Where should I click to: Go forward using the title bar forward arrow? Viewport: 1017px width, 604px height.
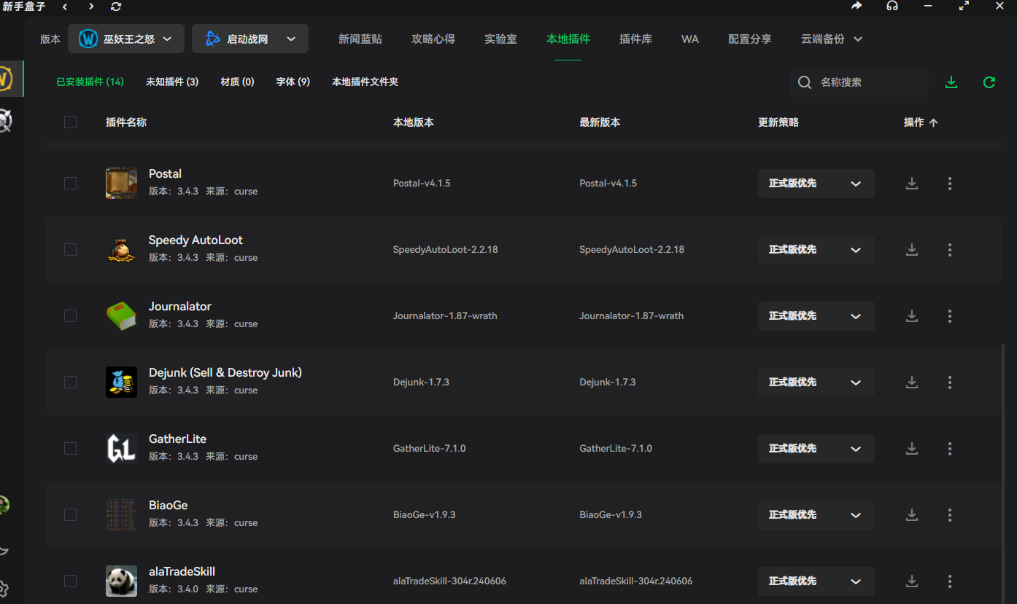tap(91, 7)
